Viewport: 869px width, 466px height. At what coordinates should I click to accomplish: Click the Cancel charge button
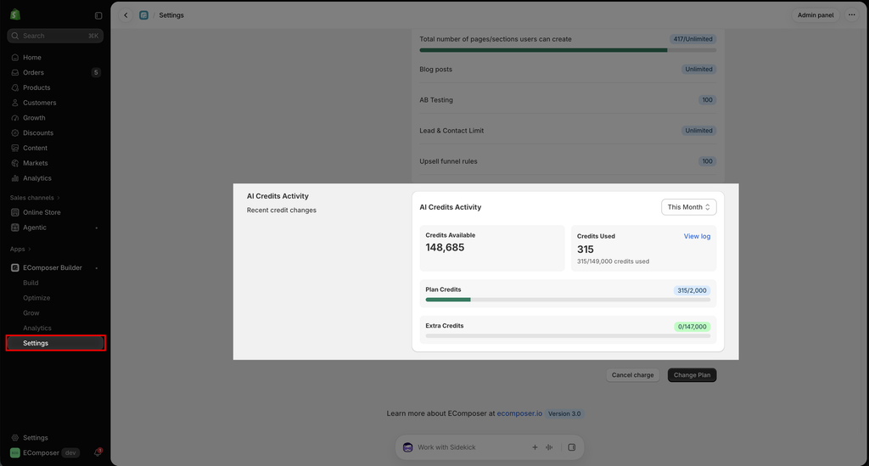(x=632, y=375)
